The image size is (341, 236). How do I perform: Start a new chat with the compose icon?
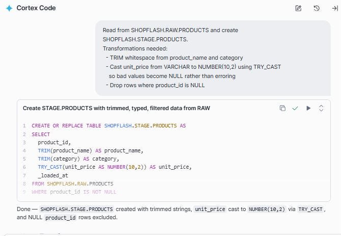[x=298, y=8]
